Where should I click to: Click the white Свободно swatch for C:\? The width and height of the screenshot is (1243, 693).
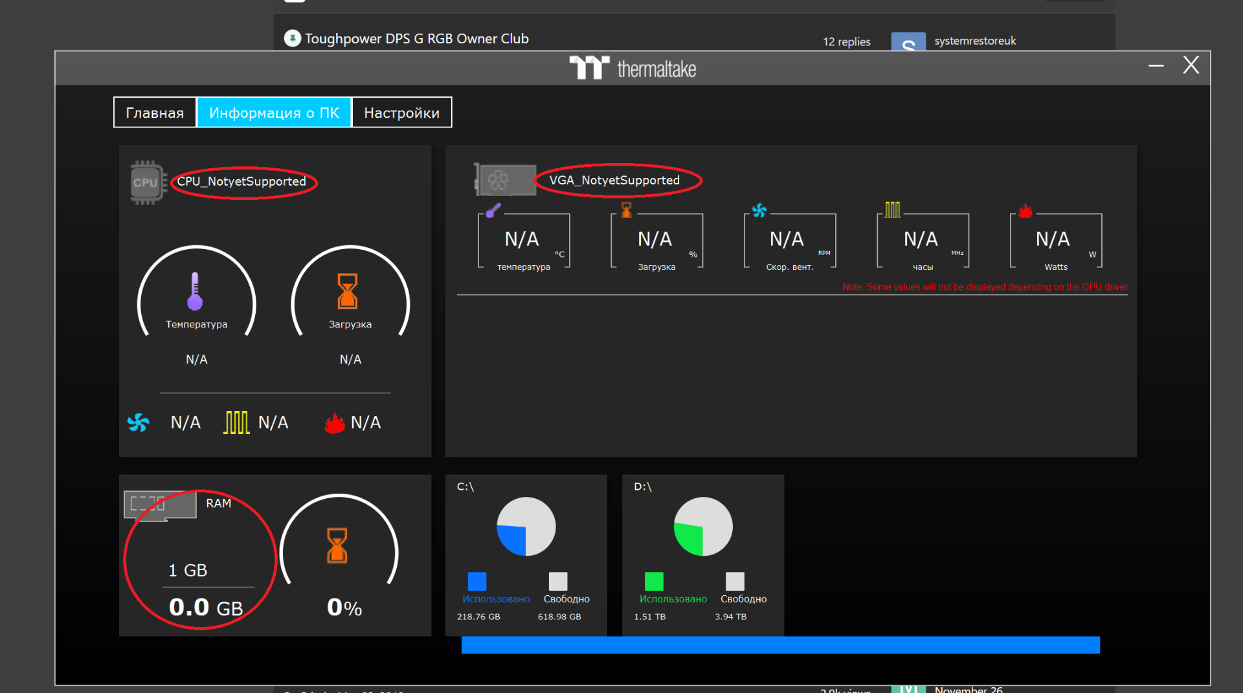(x=558, y=581)
